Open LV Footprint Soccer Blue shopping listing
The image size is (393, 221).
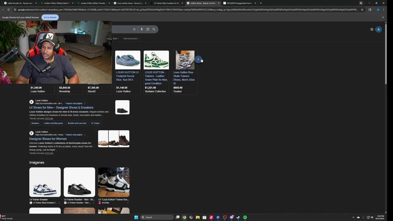click(x=128, y=72)
